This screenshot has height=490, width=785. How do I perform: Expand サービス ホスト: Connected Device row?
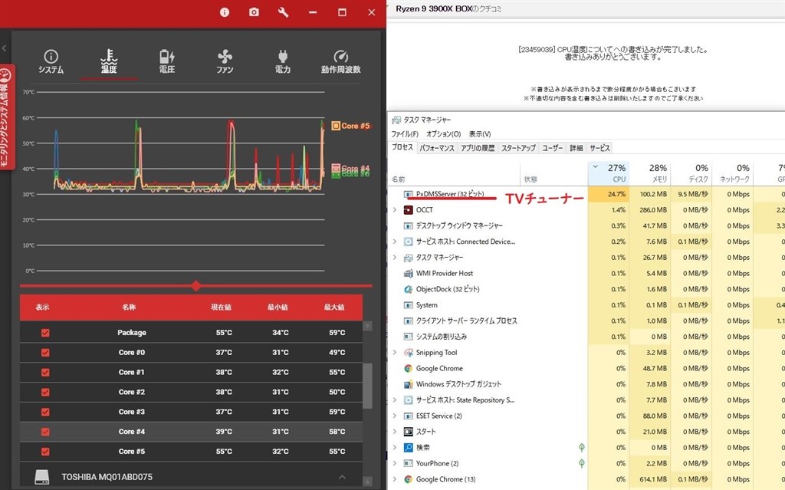[x=395, y=242]
